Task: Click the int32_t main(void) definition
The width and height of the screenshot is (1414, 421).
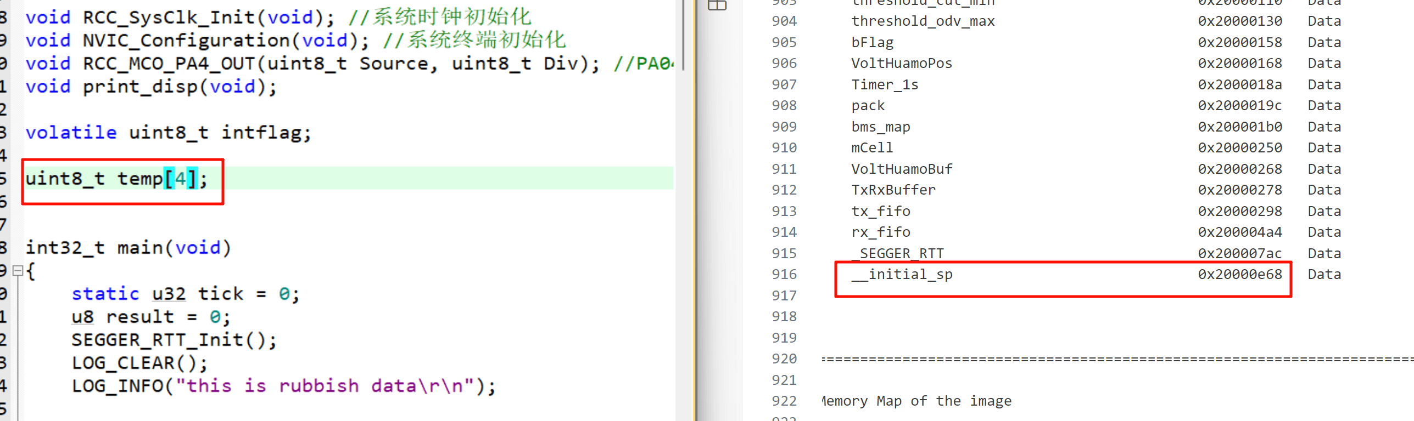Action: pyautogui.click(x=128, y=248)
